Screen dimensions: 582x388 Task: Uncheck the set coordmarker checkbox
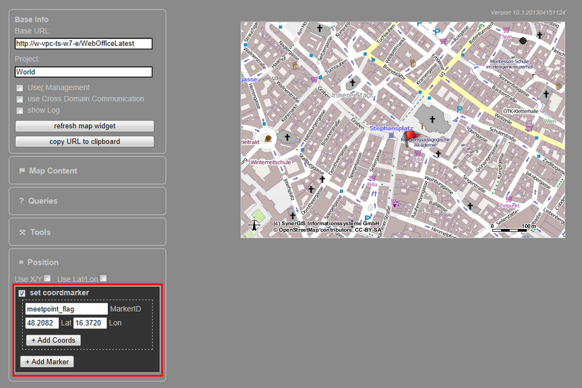(24, 292)
